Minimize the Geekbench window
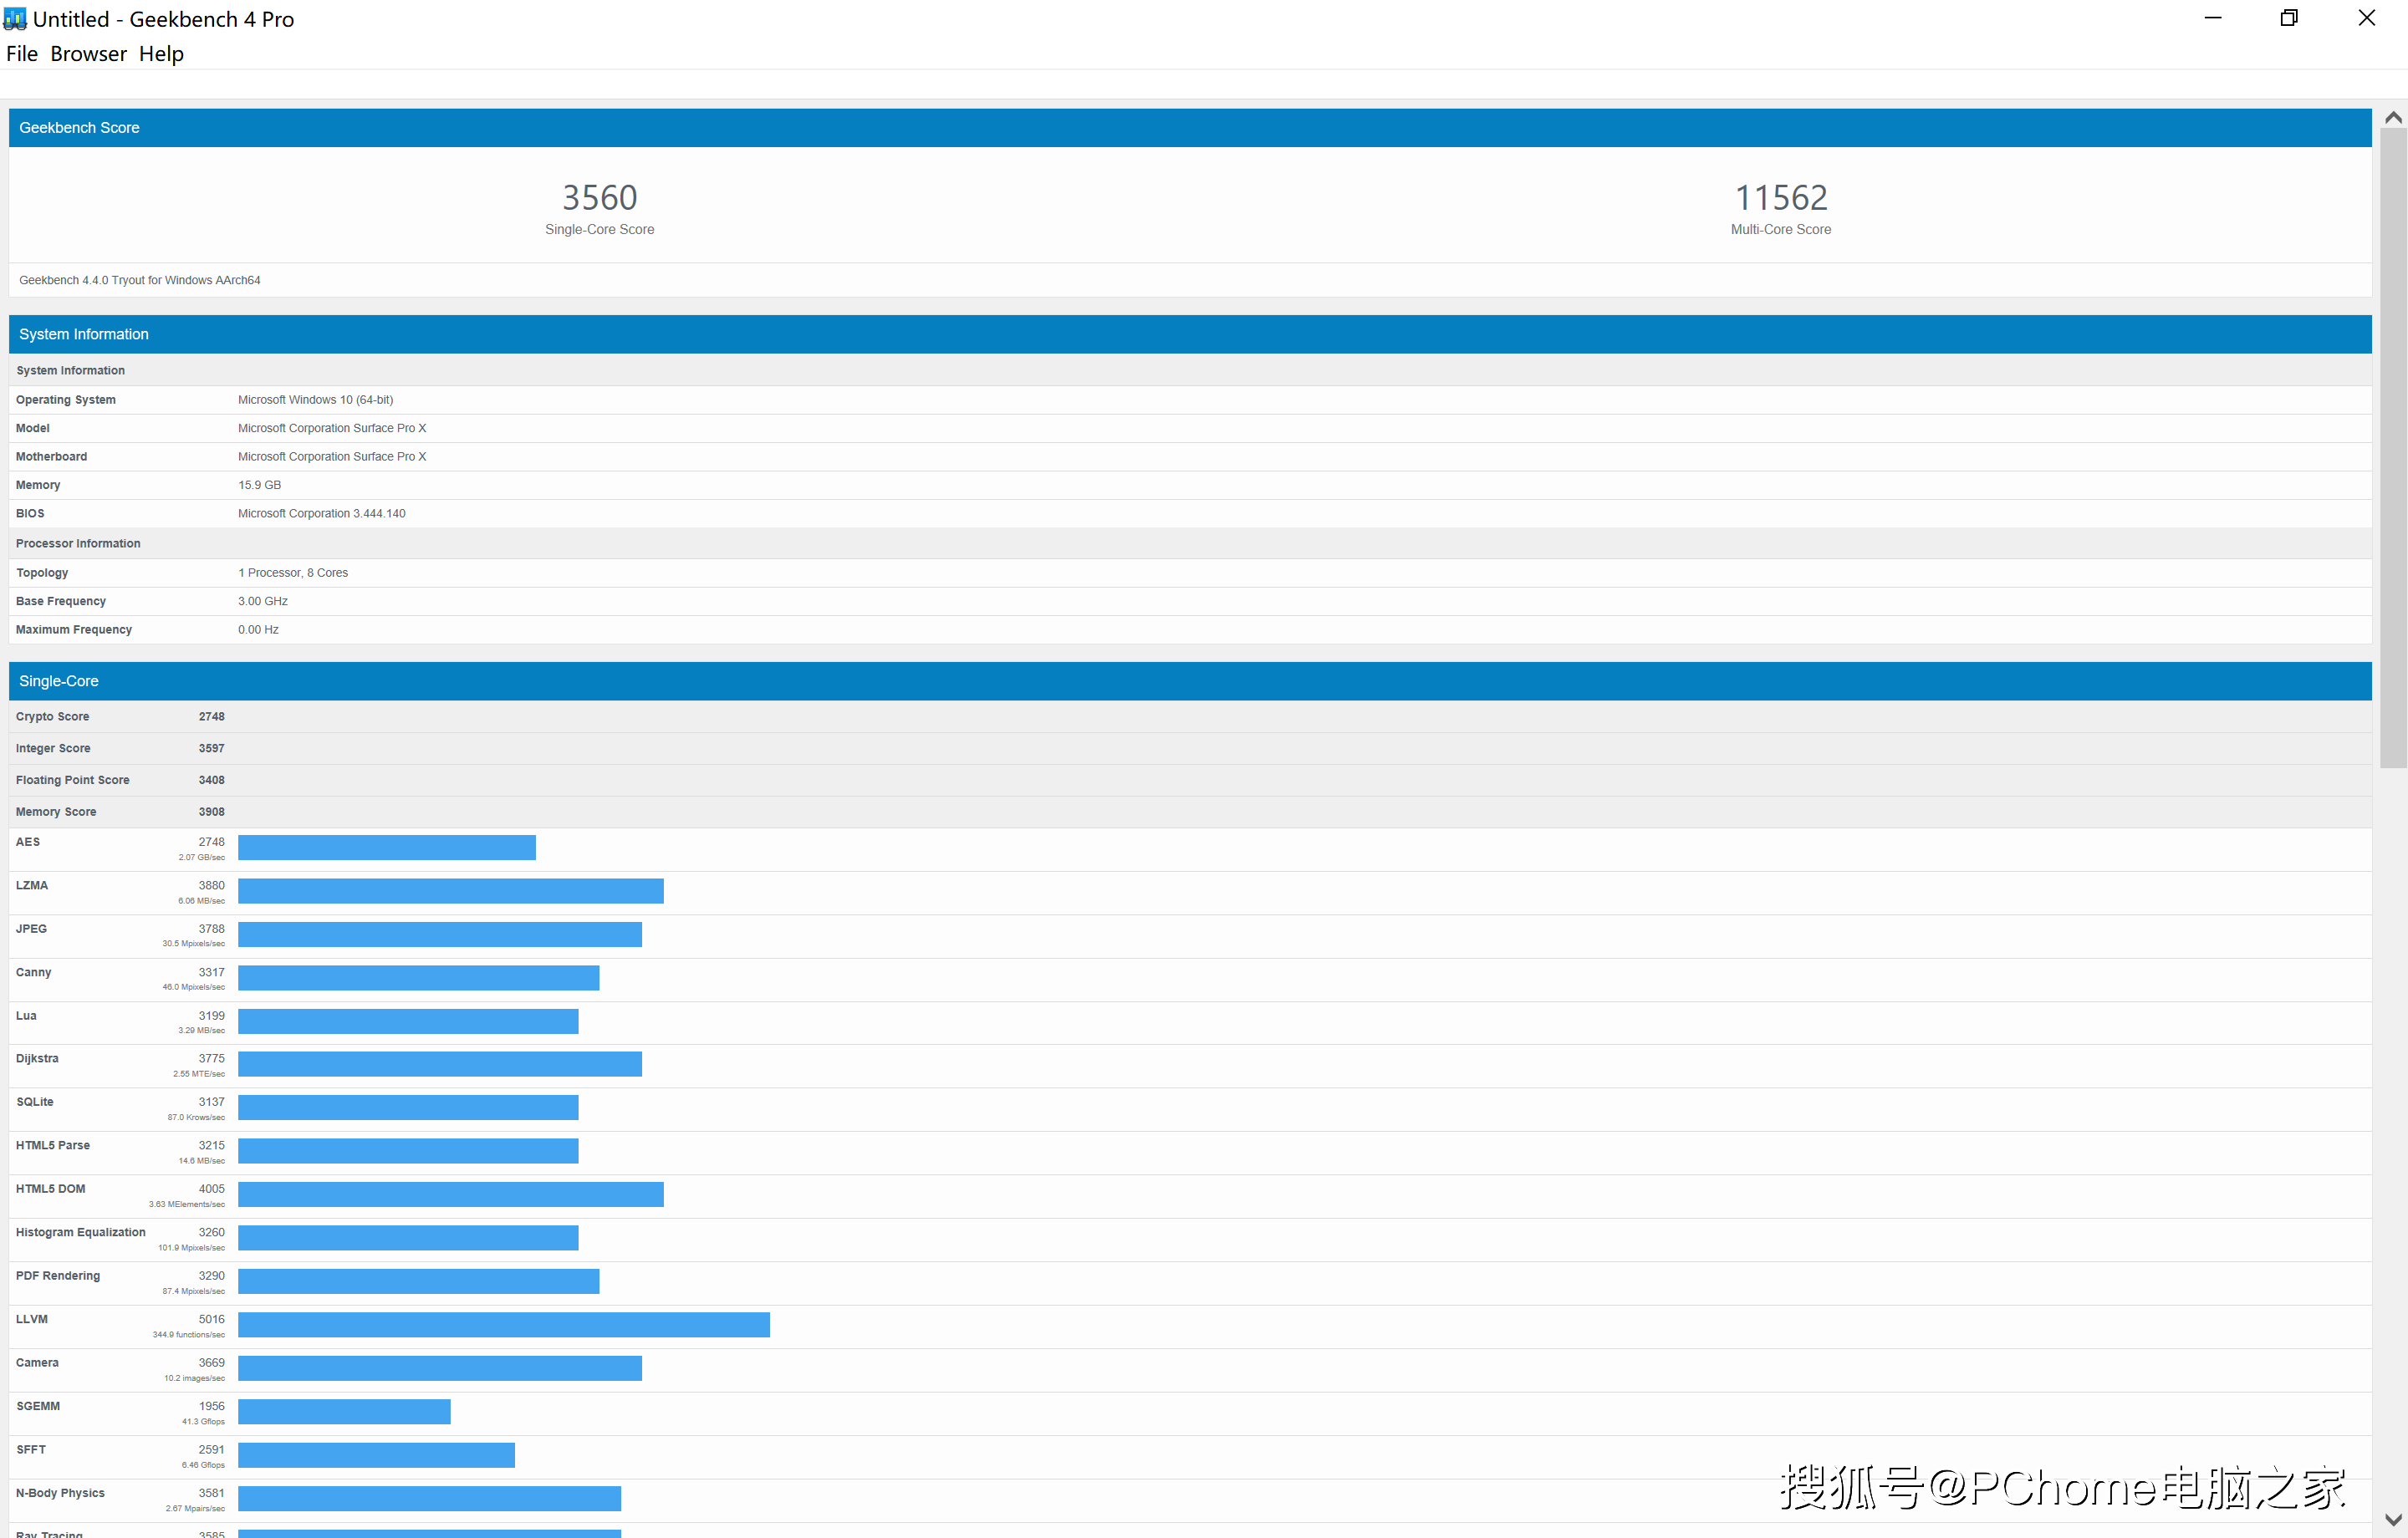Viewport: 2408px width, 1538px height. [x=2212, y=18]
